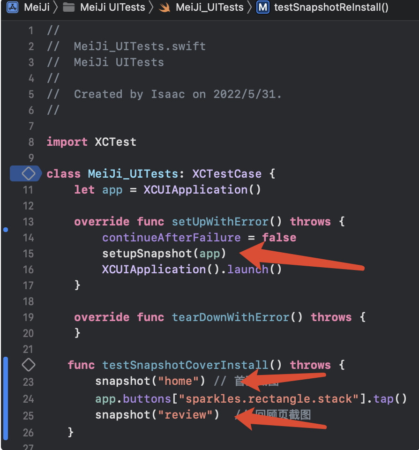Click the M method icon in breadcrumb
This screenshot has width=419, height=450.
263,7
